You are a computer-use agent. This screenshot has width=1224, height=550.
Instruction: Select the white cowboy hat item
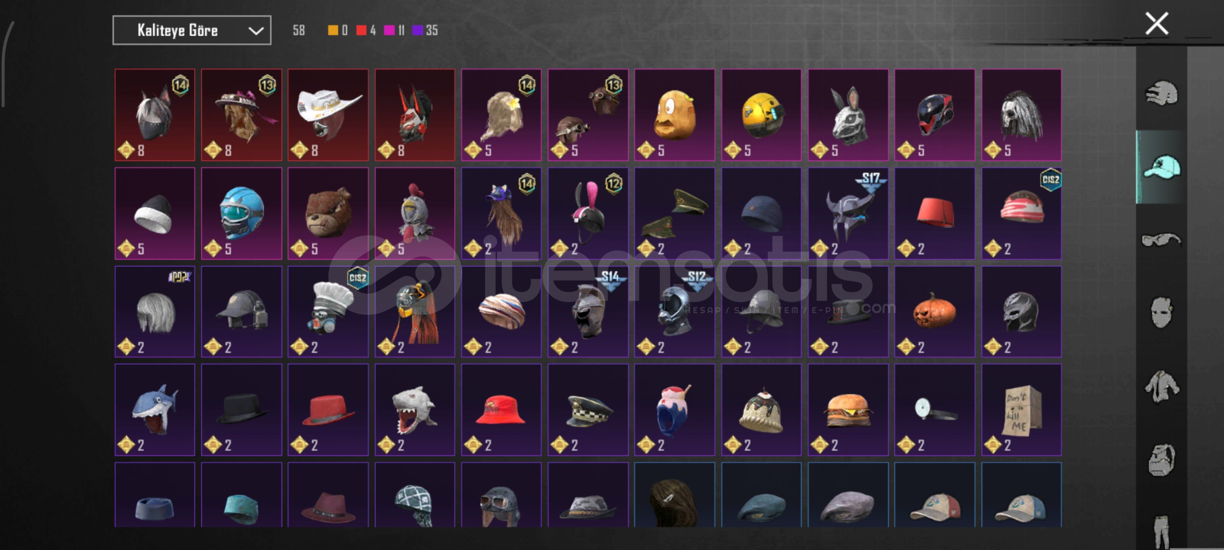[328, 115]
